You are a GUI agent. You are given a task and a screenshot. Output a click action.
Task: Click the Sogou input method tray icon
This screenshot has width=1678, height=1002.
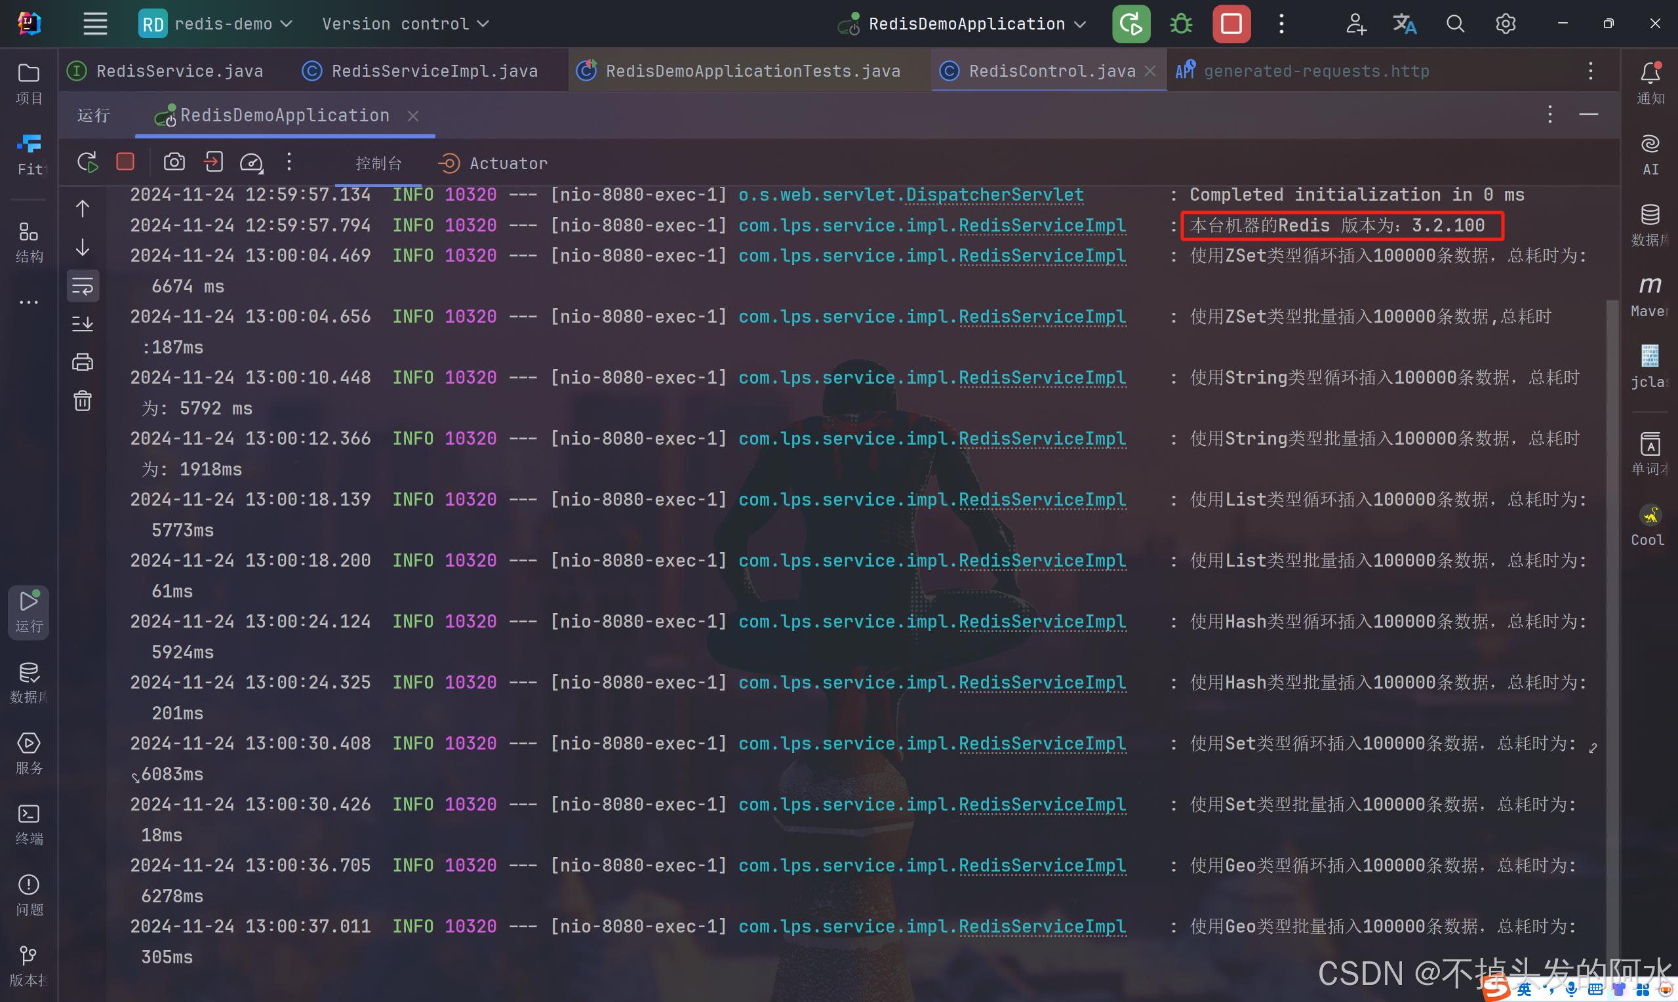(1496, 988)
